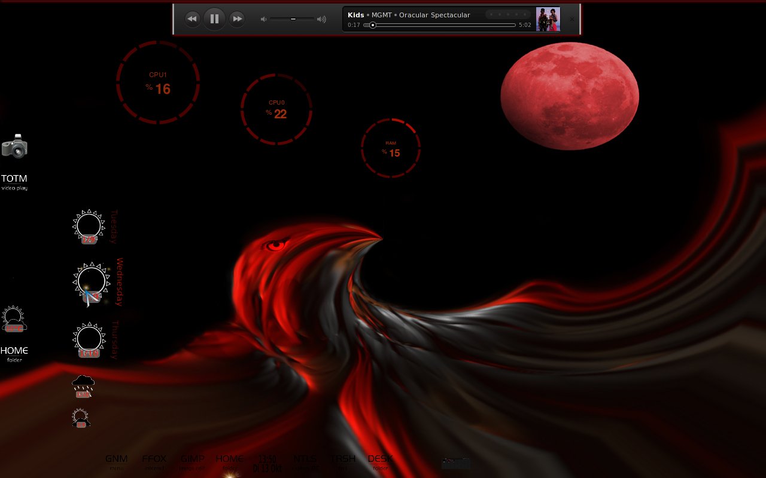Click the Tuesday forecast label

click(114, 227)
